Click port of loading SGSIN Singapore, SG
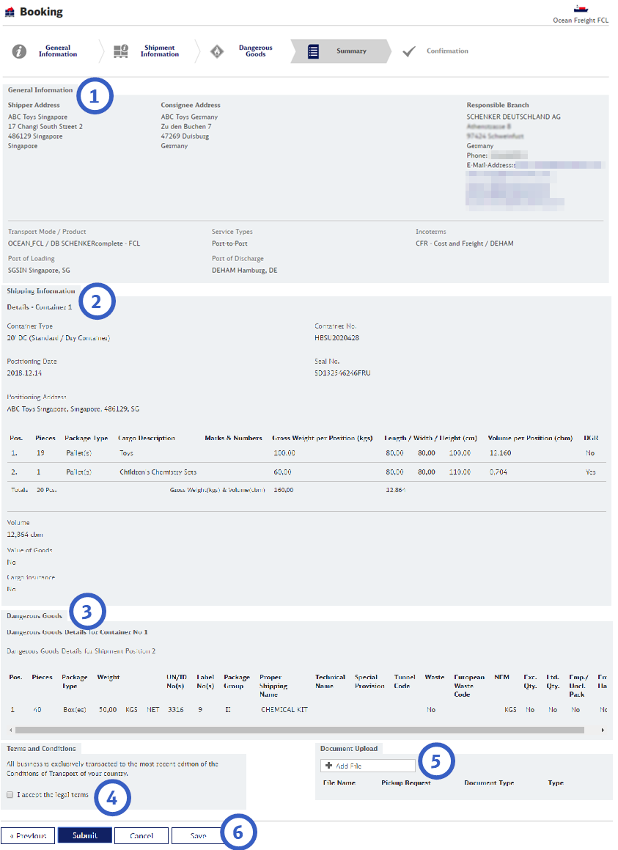The height and width of the screenshot is (850, 618). click(39, 270)
